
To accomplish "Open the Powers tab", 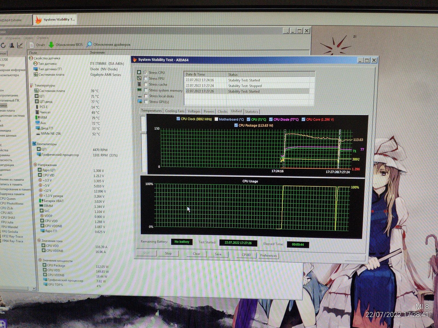I will [x=209, y=112].
